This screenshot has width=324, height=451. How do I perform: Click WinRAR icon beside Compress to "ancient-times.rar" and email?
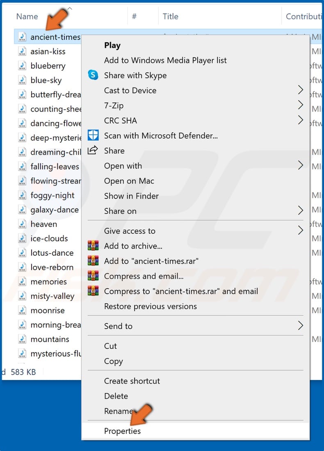tap(93, 291)
